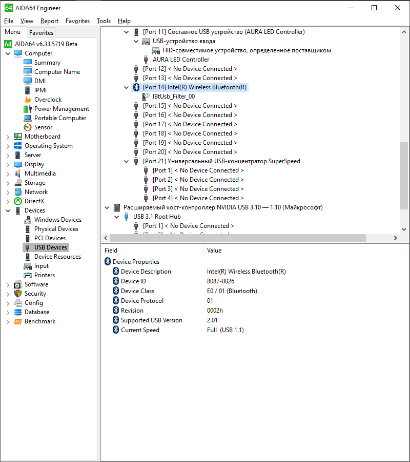Click the Computer monitor icon in tree
Image resolution: width=410 pixels, height=462 pixels.
point(18,53)
